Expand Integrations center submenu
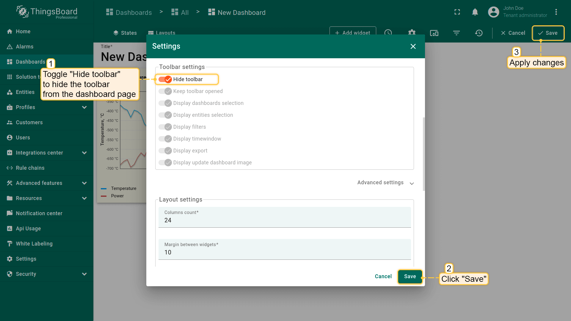Viewport: 571px width, 321px height. point(84,153)
